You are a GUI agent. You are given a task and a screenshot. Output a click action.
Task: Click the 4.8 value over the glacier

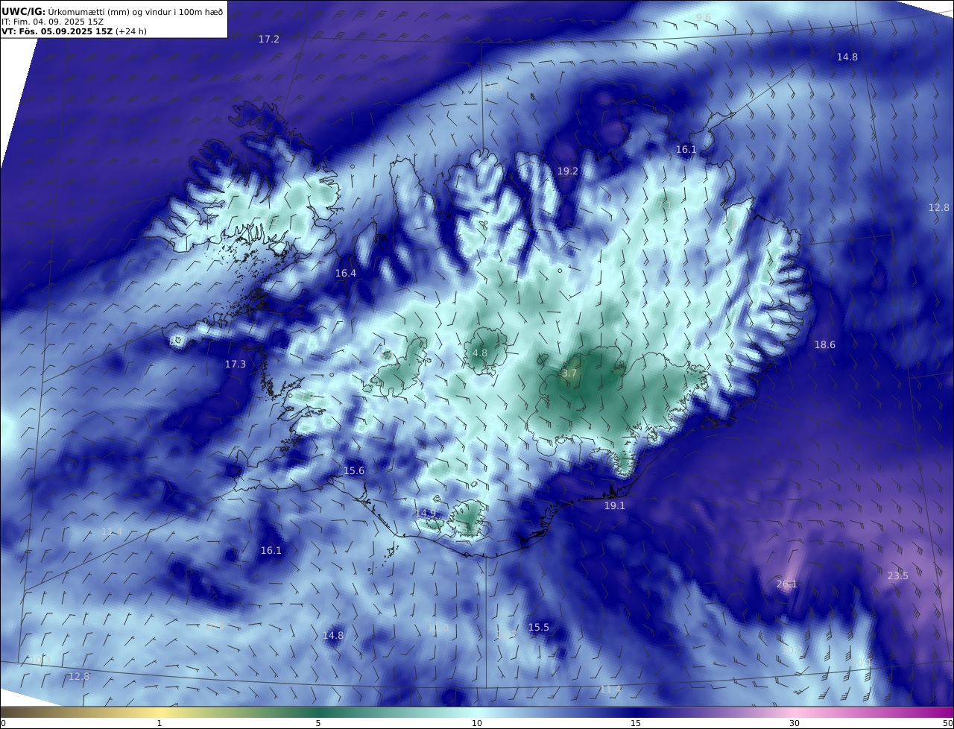click(480, 353)
